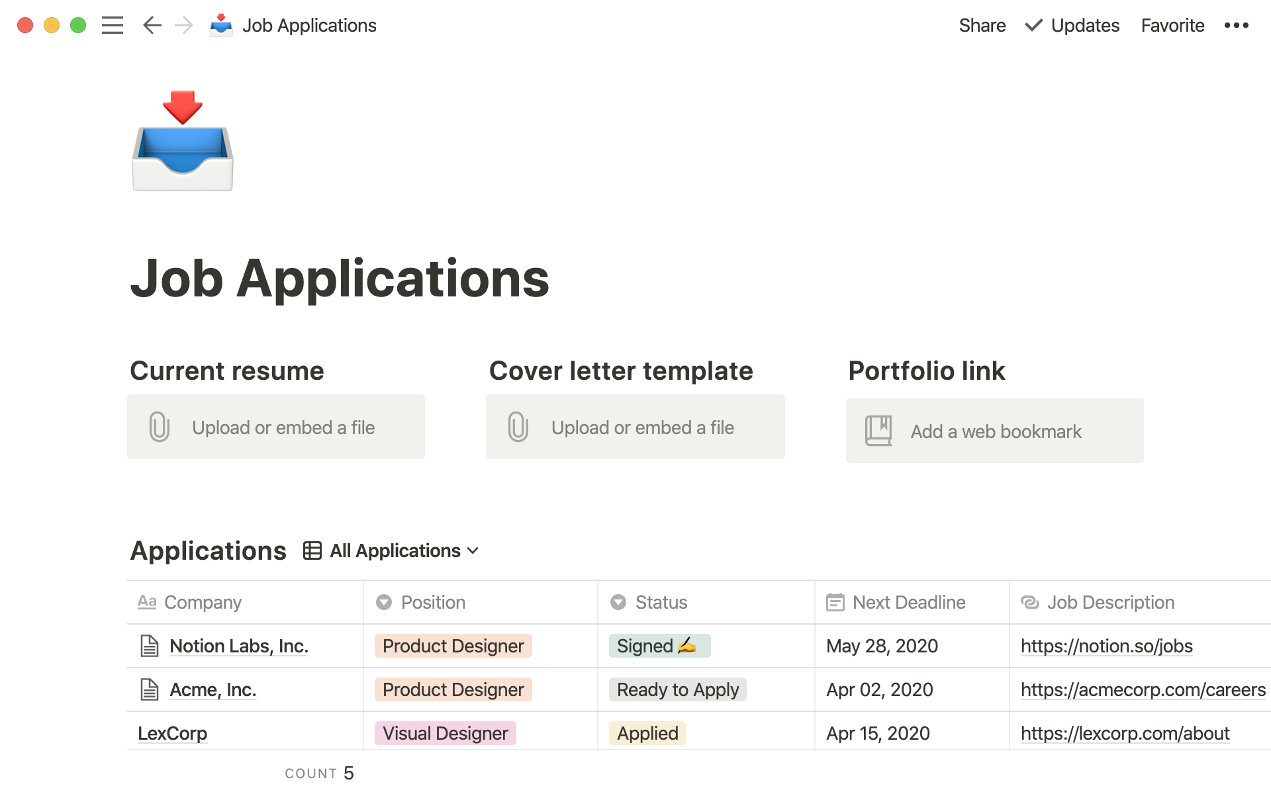Click the back navigation arrow
1271x794 pixels.
pos(152,25)
